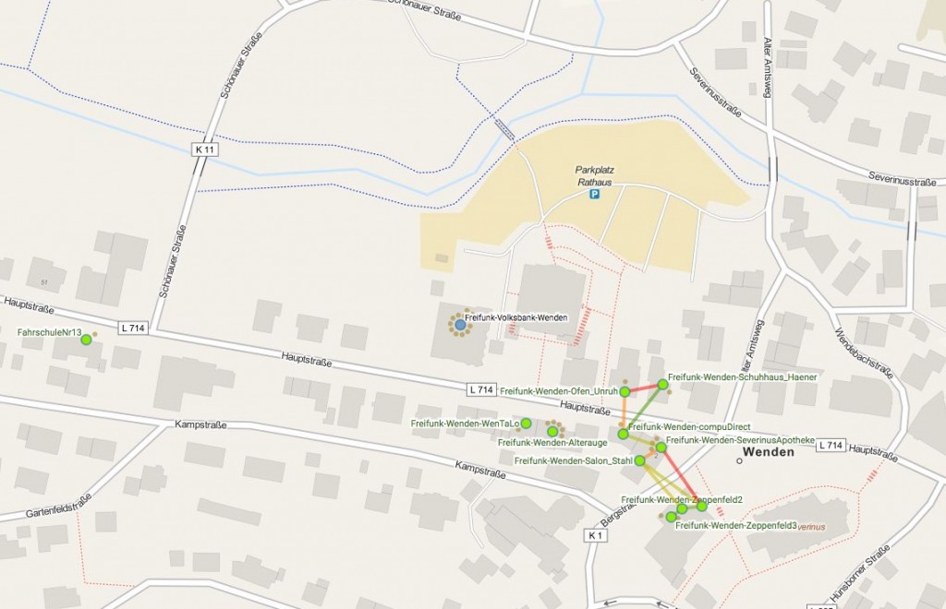
Task: Select the Freifunk-Wenden-Ofen_Unruh node dot
Action: click(x=625, y=392)
